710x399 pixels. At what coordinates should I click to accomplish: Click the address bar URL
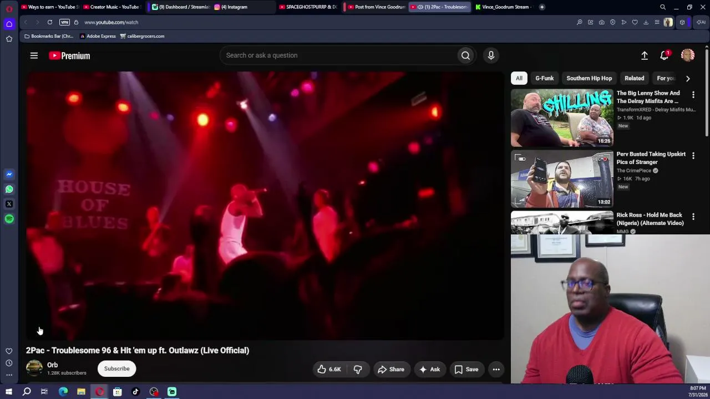(111, 22)
